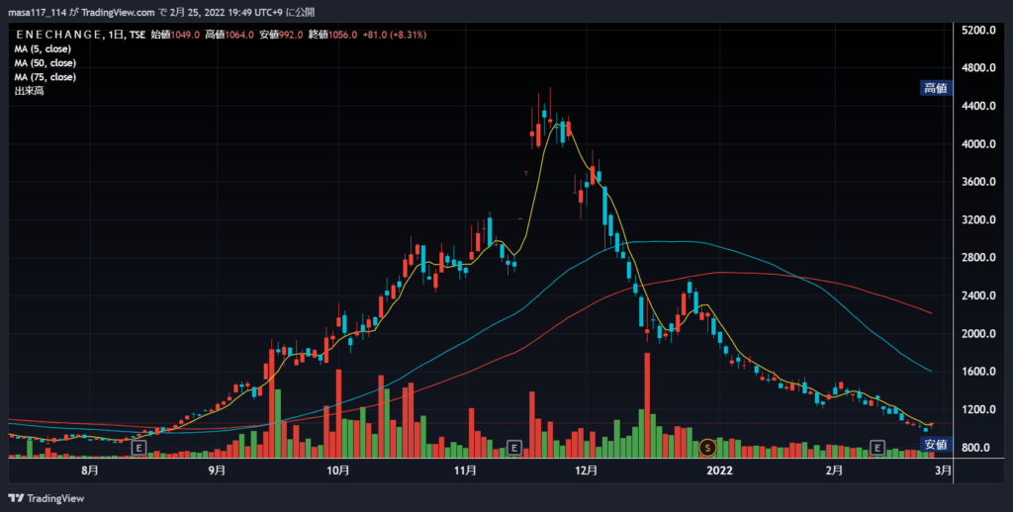This screenshot has width=1013, height=512.
Task: Click the 5200.0 price scale label
Action: [978, 31]
